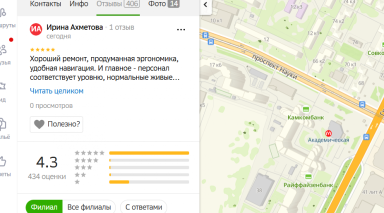Screen dimensions: 384x213
Task: Click building 66 к2 on the map
Action: pos(318,61)
